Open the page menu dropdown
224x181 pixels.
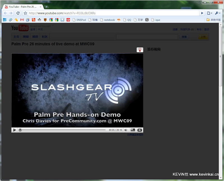(209, 13)
